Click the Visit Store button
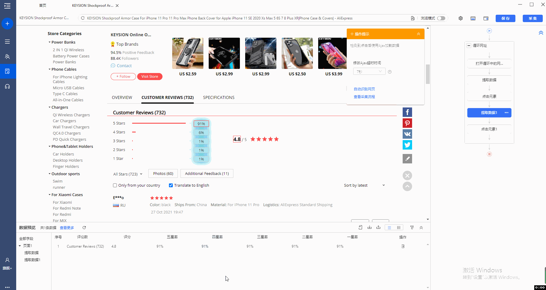546x290 pixels. (x=150, y=77)
